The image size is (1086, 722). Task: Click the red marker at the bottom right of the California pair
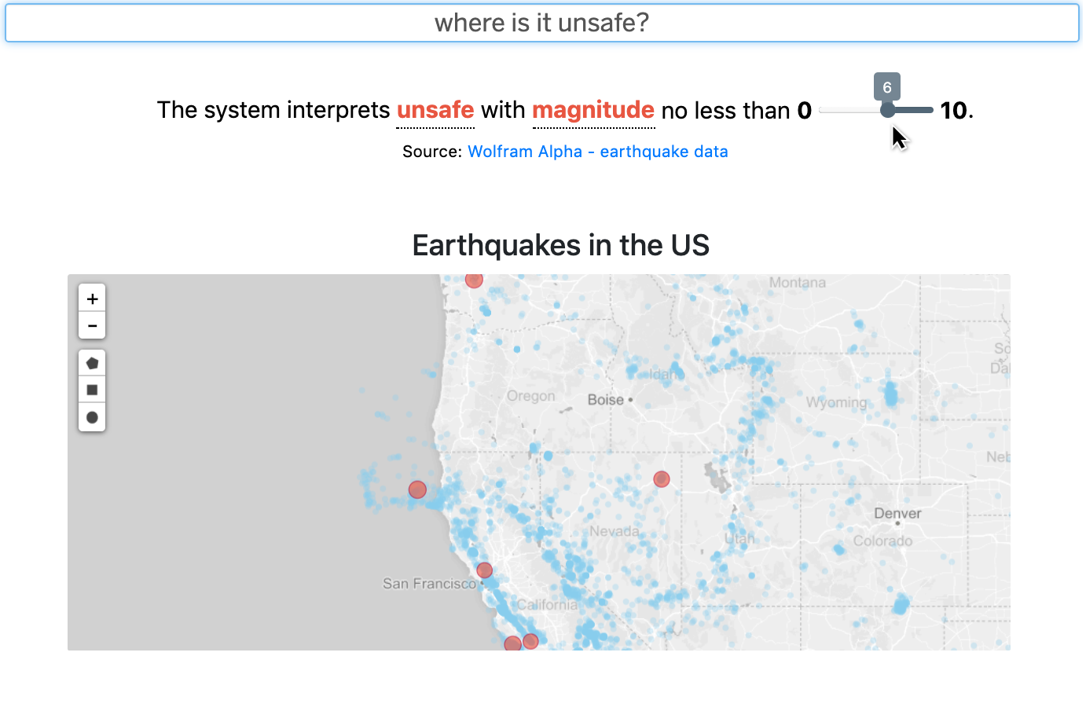point(530,641)
